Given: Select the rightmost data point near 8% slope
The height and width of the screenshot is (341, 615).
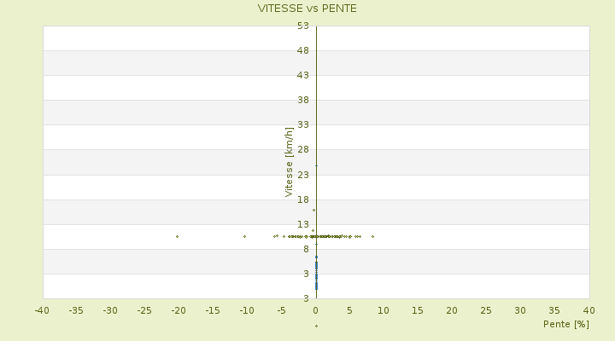Looking at the screenshot, I should tap(372, 236).
